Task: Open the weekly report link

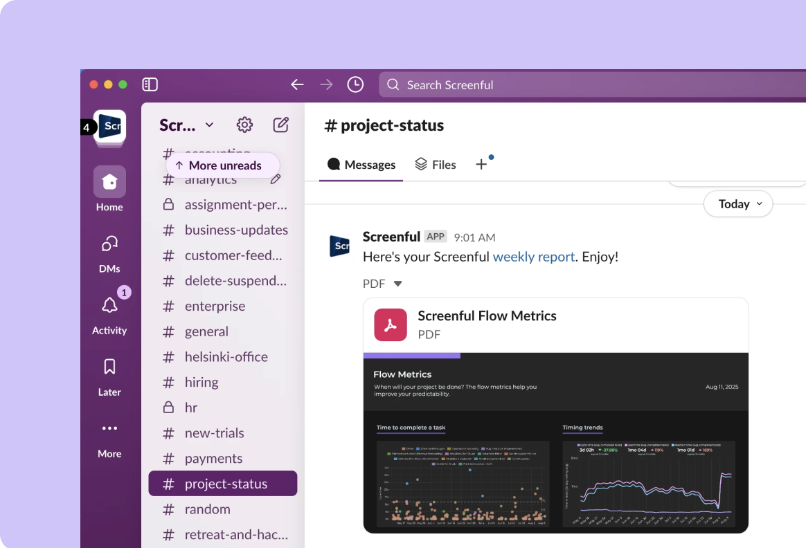Action: tap(534, 256)
